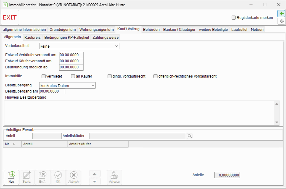Screen dimensions: 286x189
Task: Open the Kaufpreis sub-tab
Action: point(32,37)
